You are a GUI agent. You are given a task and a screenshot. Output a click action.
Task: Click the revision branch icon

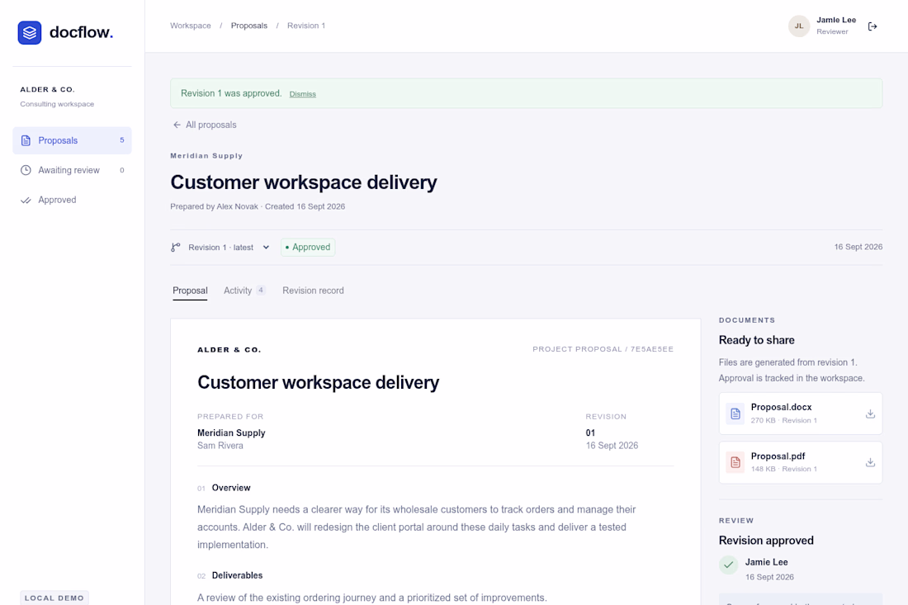tap(176, 248)
